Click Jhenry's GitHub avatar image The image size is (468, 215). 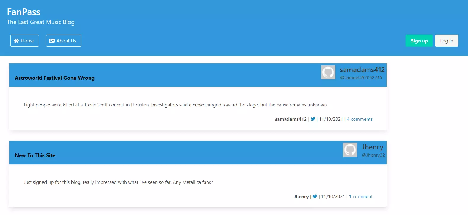click(x=350, y=150)
